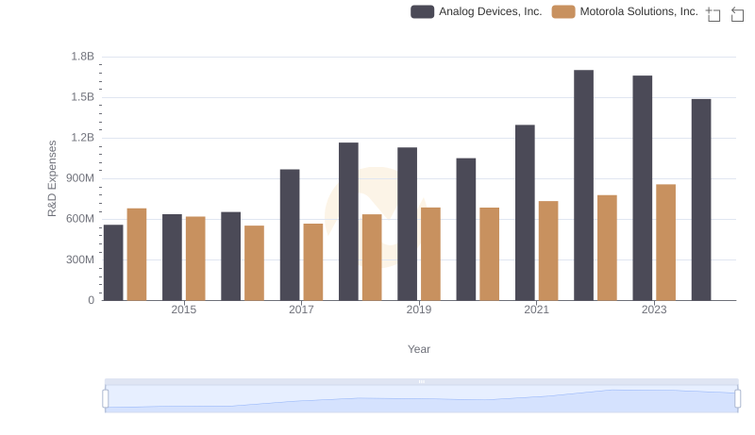Screen dimensions: 755x435
Task: Click the right handle of zoom slider
Action: [737, 399]
